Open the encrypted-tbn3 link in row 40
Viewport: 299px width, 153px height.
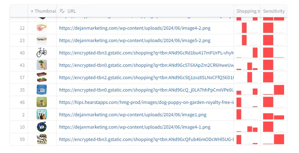pyautogui.click(x=146, y=53)
